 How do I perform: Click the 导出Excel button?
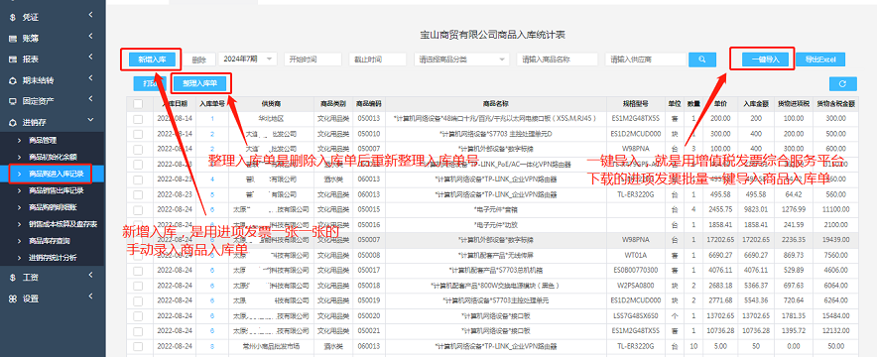(x=819, y=59)
